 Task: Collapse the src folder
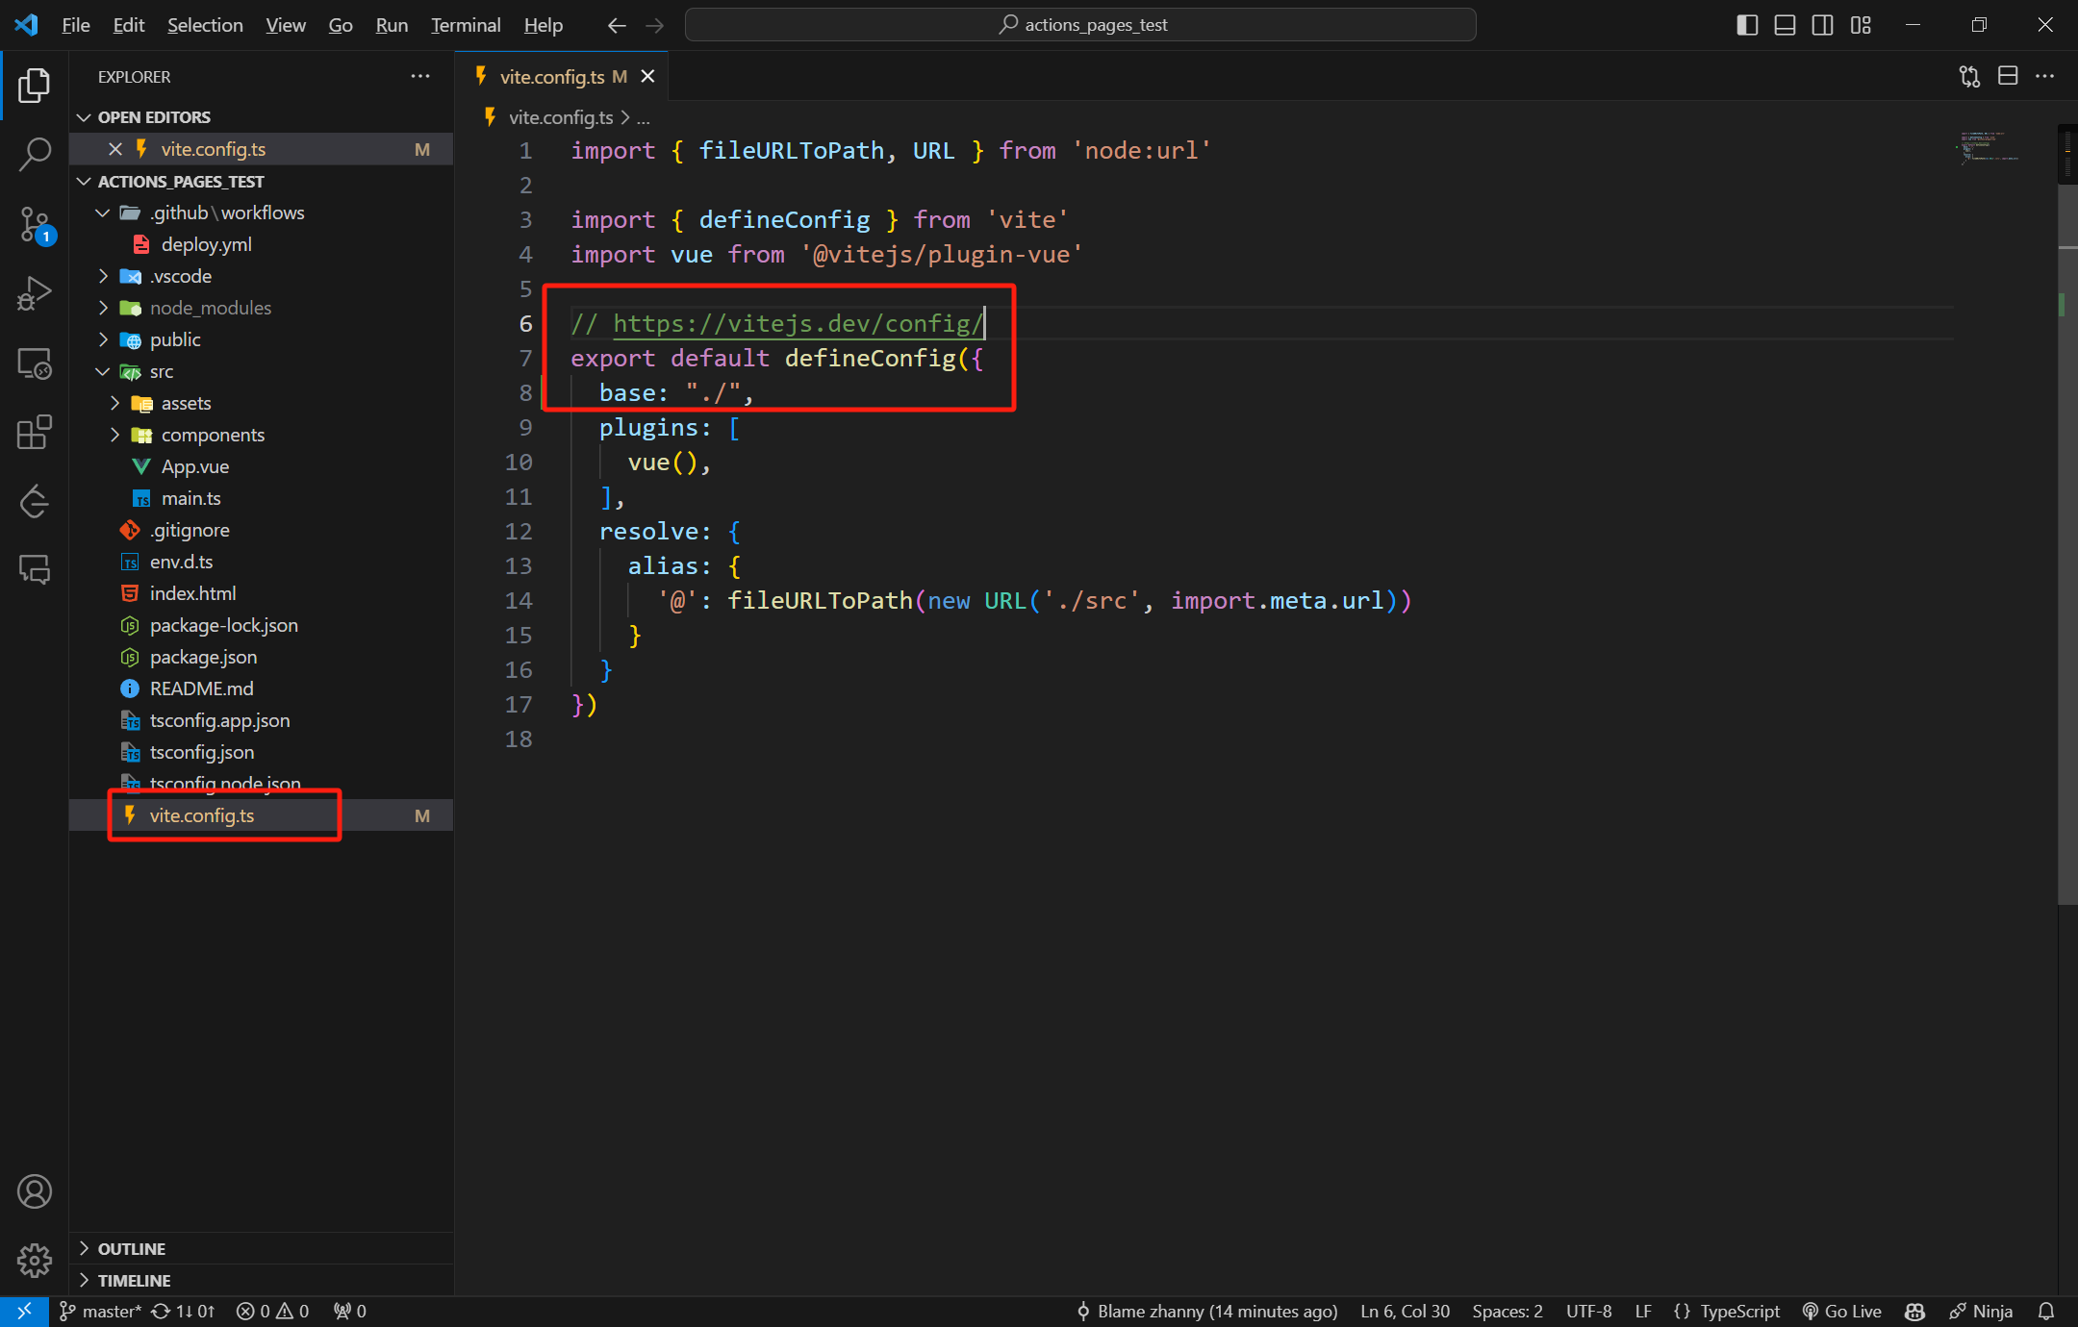coord(161,371)
